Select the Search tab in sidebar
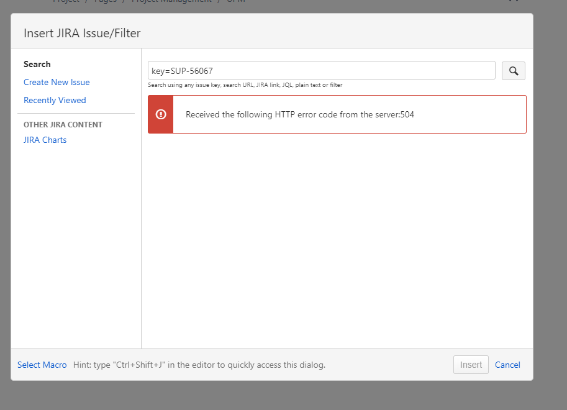 (37, 64)
